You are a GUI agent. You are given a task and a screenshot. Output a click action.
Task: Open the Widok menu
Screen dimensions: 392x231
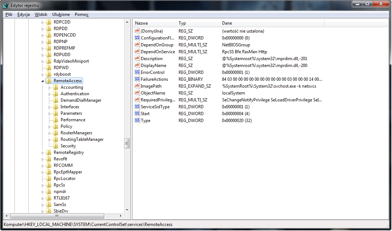click(41, 14)
